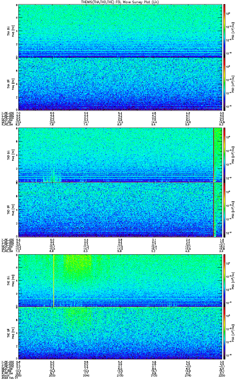Click the color bar beside THD B-parallel panel
Image resolution: width=237 pixels, height=380 pixels.
click(225, 209)
